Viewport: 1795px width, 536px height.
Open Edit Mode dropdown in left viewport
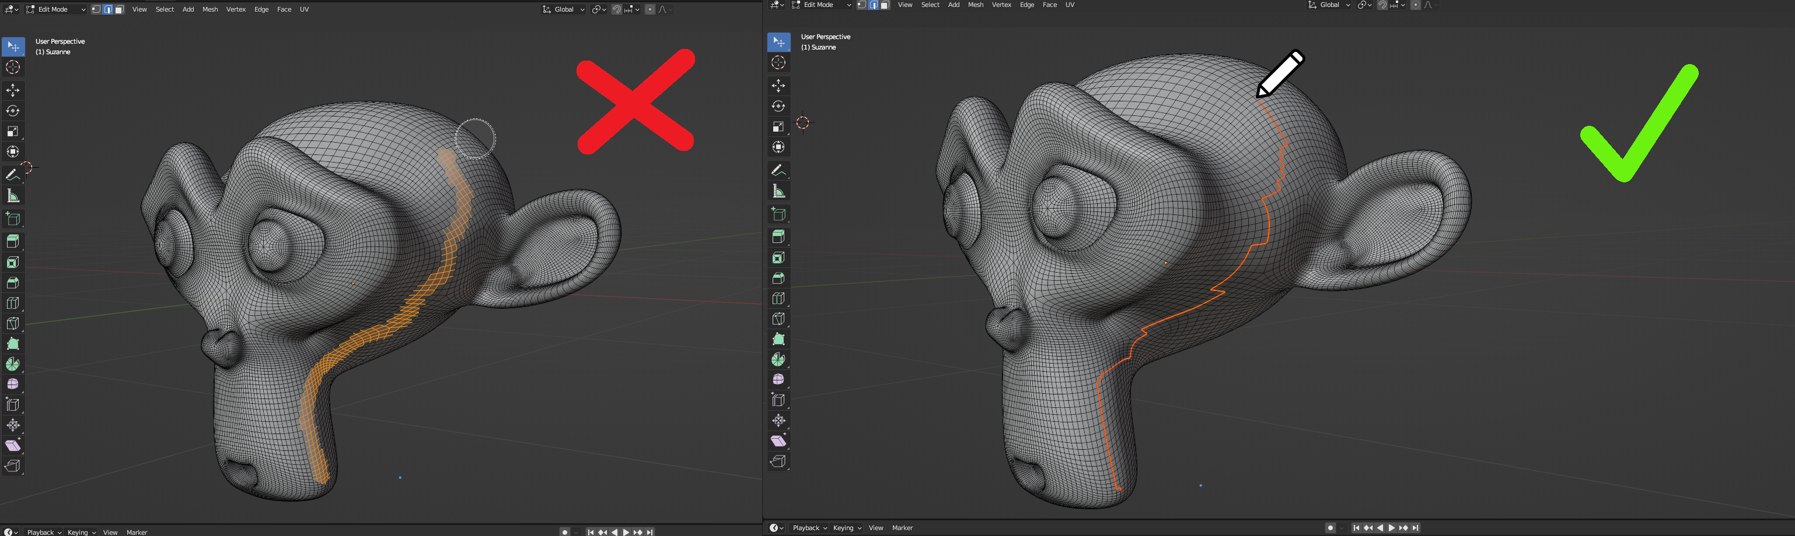pyautogui.click(x=56, y=9)
